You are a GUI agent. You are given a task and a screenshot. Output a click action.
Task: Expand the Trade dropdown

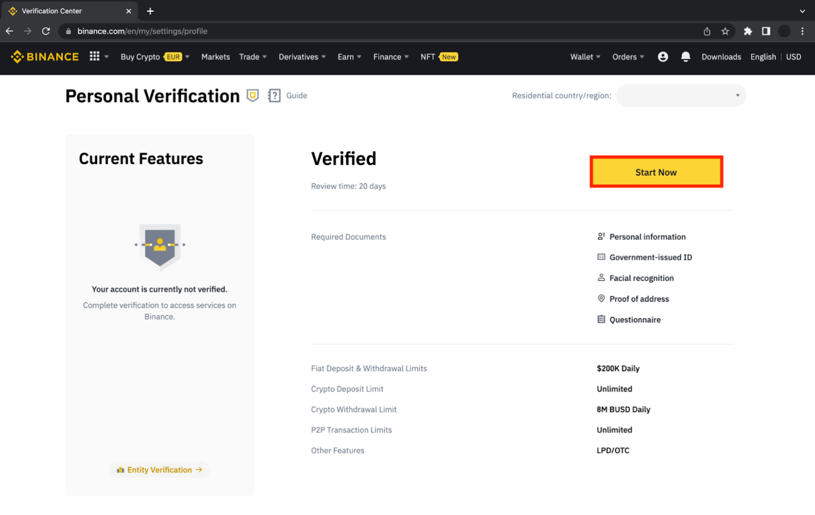(x=253, y=57)
